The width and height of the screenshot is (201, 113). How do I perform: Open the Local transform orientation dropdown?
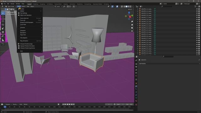(58, 6)
